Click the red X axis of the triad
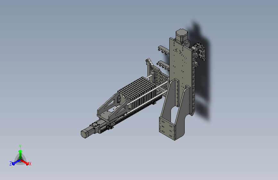 pos(25,162)
